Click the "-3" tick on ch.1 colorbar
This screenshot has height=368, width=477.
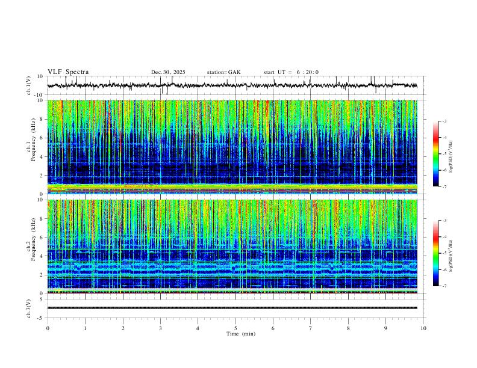tap(444, 121)
